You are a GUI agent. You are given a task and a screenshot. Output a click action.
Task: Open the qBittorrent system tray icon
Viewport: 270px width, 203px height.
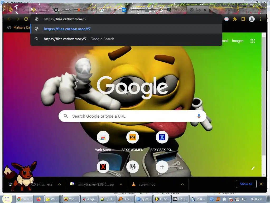point(212,199)
